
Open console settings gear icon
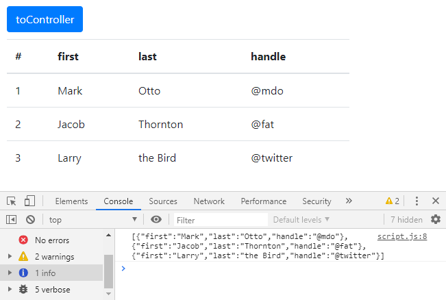pyautogui.click(x=436, y=220)
